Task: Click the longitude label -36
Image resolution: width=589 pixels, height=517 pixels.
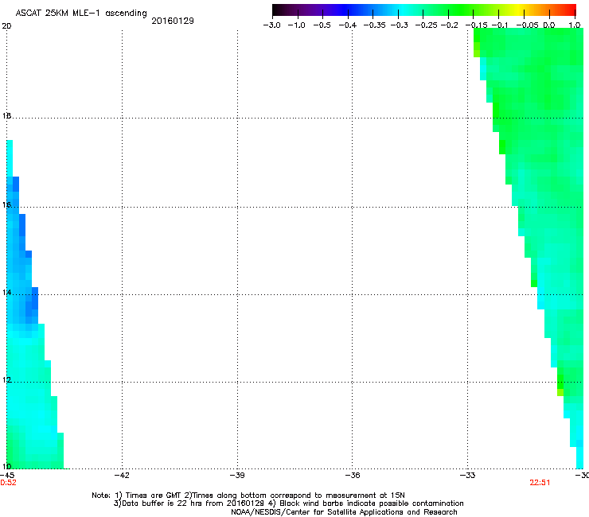Action: (353, 476)
